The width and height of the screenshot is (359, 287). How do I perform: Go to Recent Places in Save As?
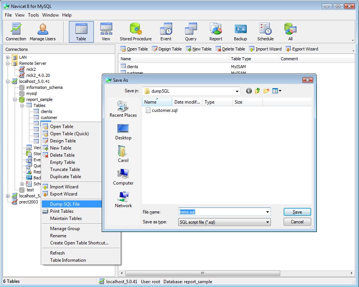[x=123, y=109]
